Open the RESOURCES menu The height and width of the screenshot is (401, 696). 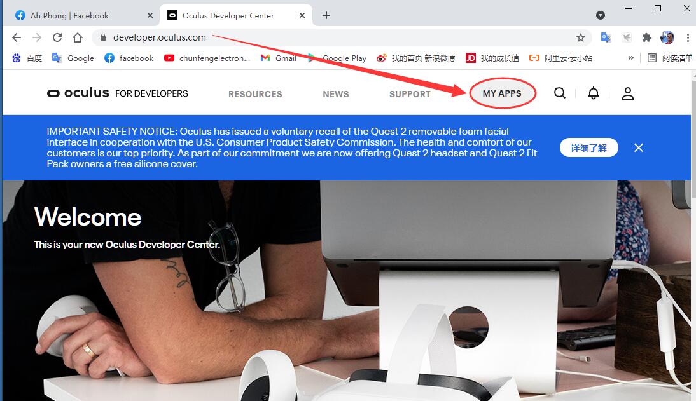(255, 94)
